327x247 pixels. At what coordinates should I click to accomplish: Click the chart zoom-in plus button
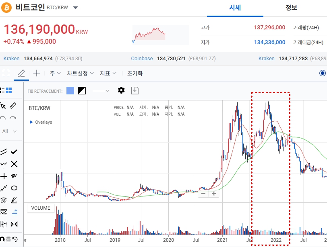point(214,194)
